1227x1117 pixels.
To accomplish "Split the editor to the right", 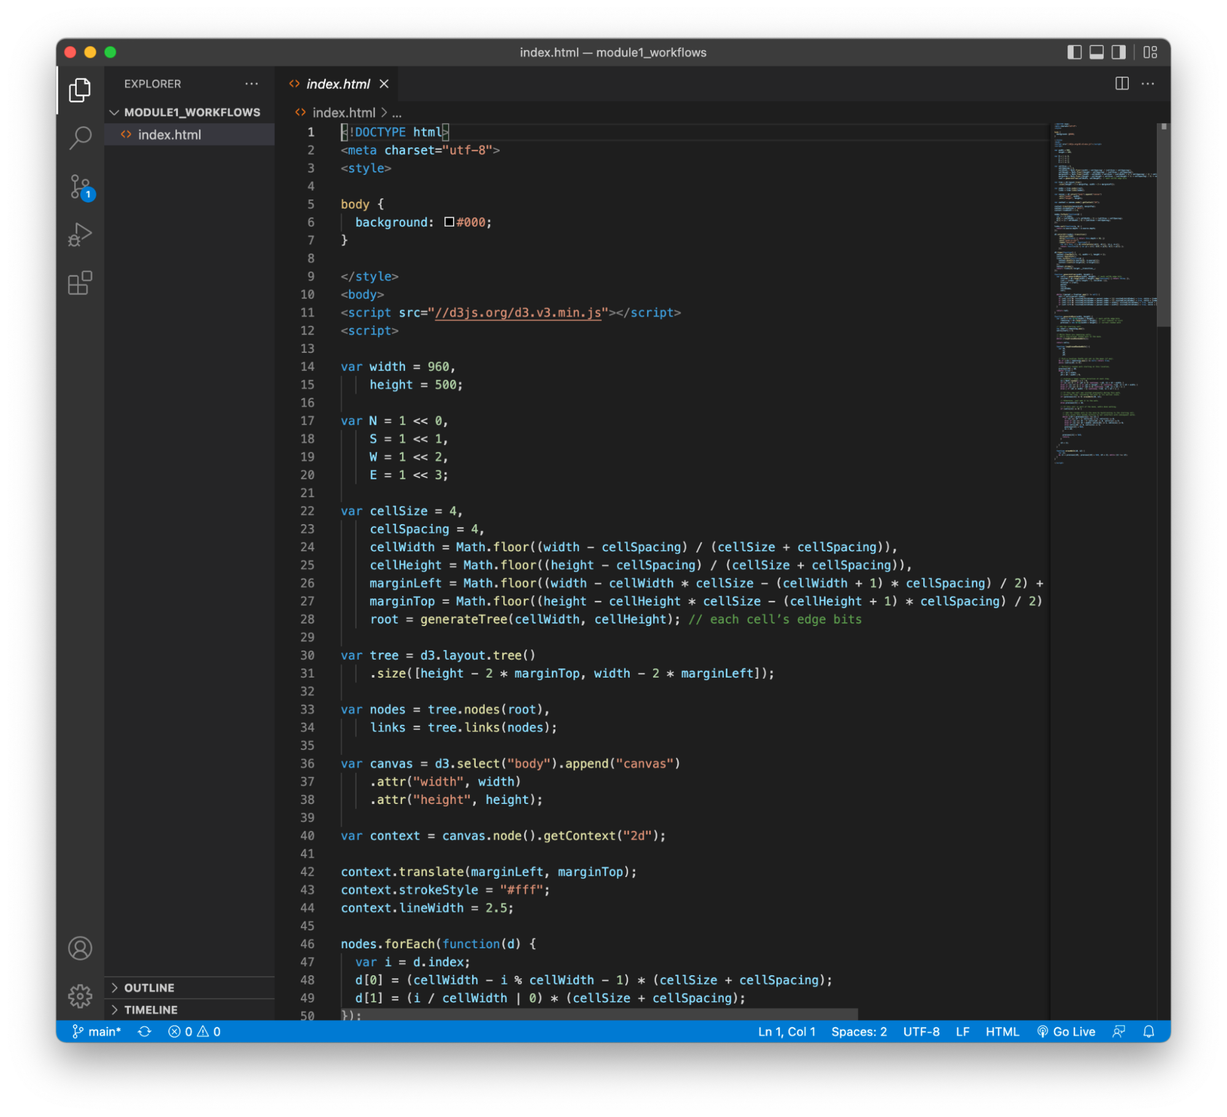I will coord(1121,83).
